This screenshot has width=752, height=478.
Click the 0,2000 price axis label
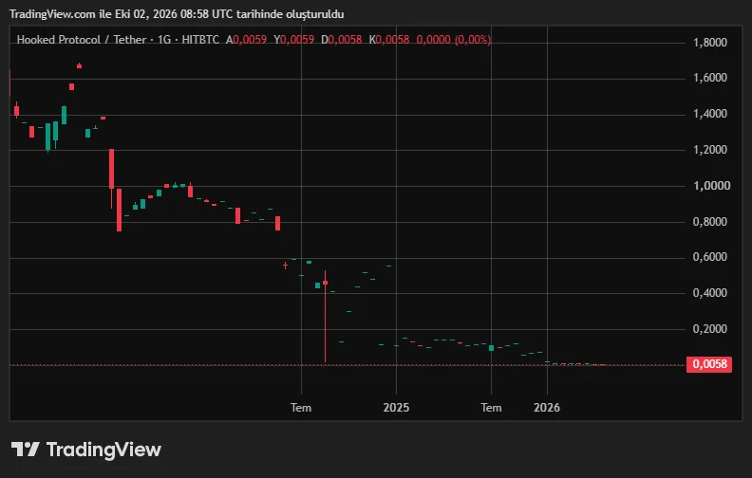coord(710,329)
